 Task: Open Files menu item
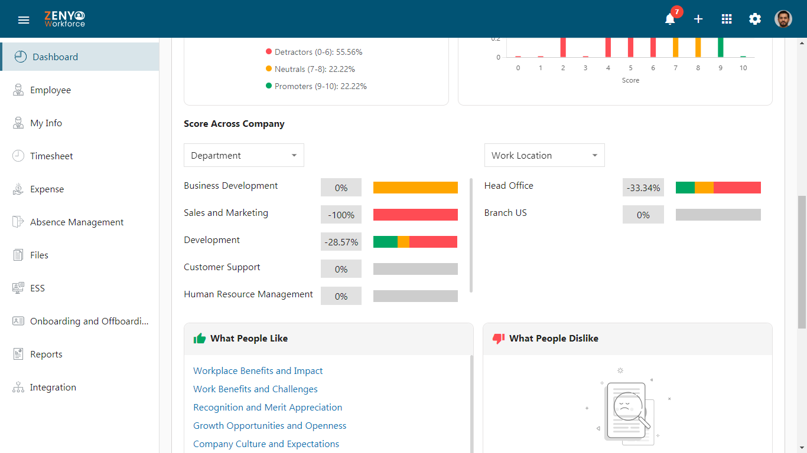(80, 255)
